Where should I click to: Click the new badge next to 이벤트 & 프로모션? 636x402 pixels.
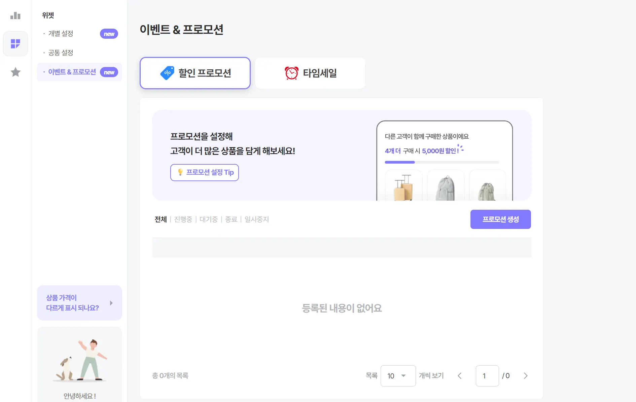[109, 72]
